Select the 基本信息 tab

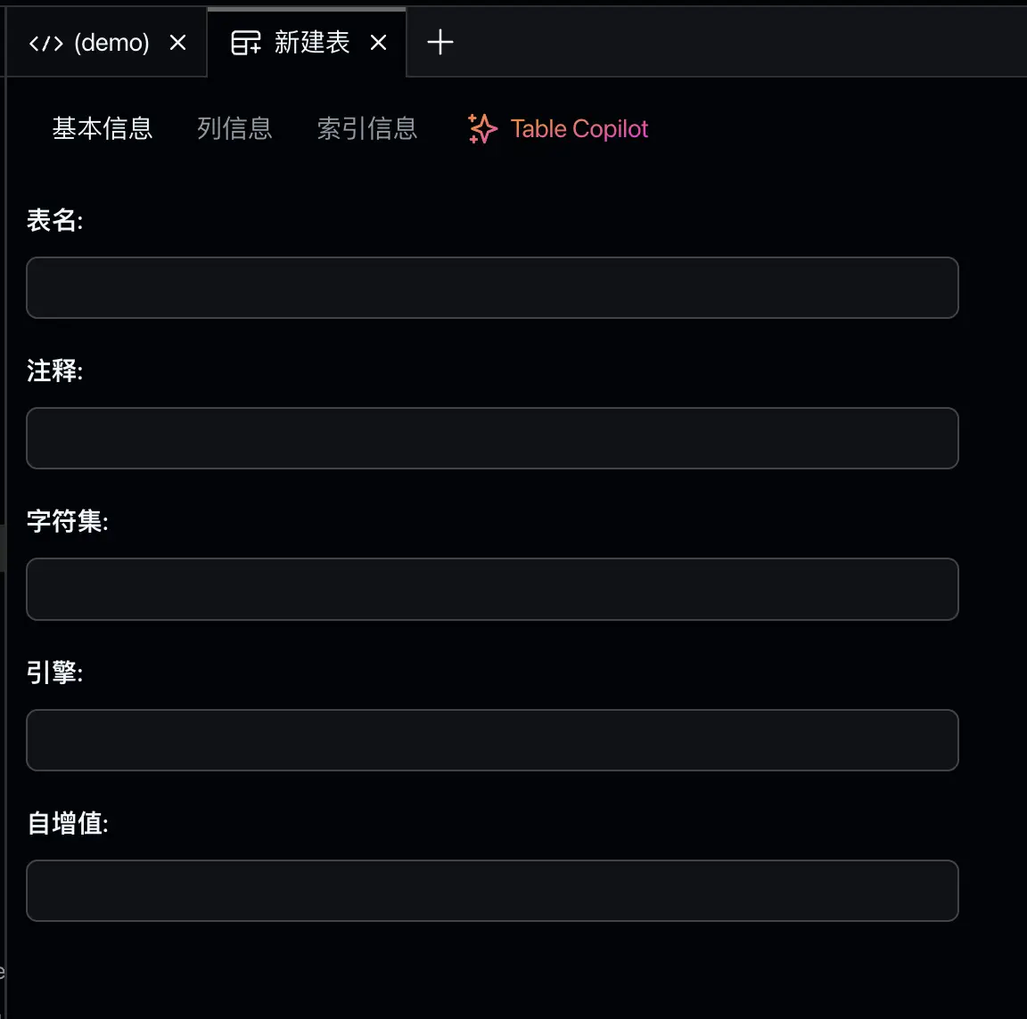tap(102, 129)
